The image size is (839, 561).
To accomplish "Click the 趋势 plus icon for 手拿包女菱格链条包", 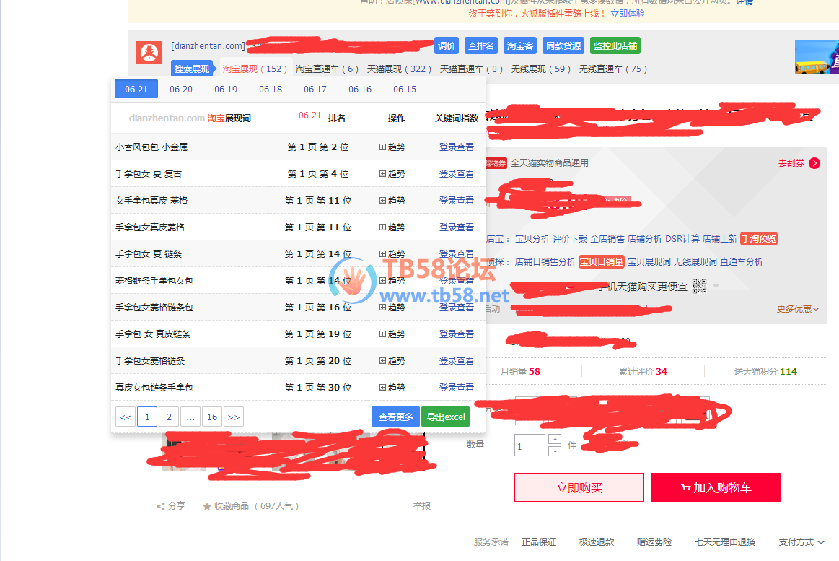I will (x=382, y=308).
